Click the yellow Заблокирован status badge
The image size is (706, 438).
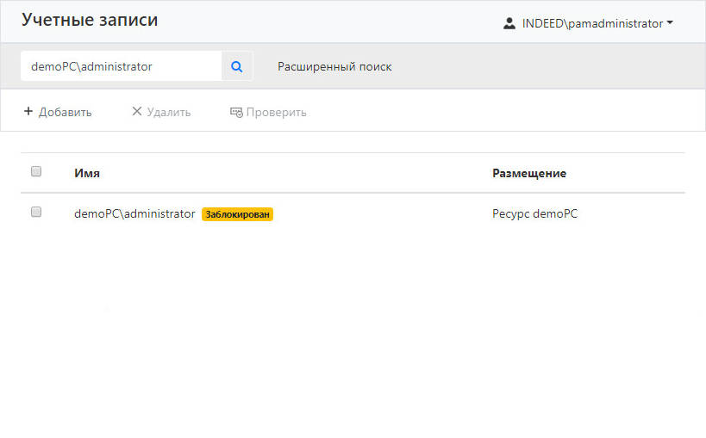pyautogui.click(x=237, y=214)
